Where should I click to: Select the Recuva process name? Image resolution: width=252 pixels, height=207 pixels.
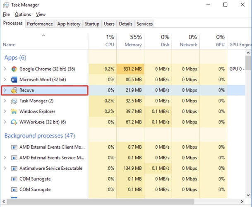(26, 90)
